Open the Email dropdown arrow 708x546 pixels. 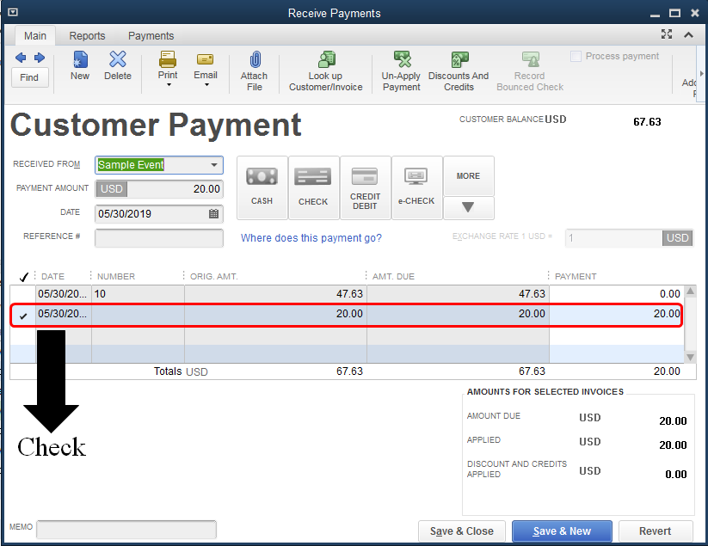206,85
